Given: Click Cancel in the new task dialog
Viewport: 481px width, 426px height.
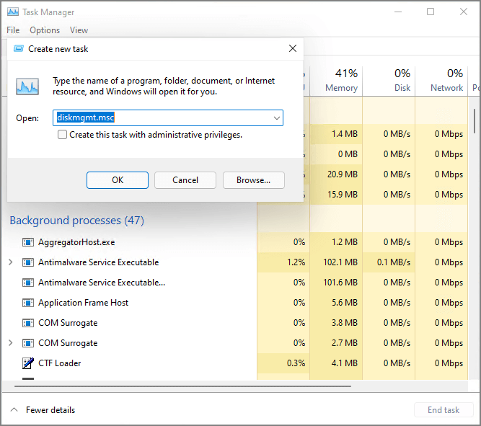Looking at the screenshot, I should (185, 180).
